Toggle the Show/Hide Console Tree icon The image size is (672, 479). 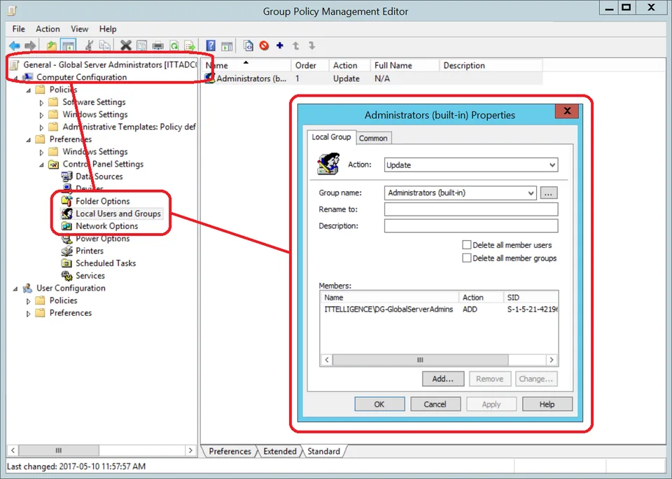68,46
